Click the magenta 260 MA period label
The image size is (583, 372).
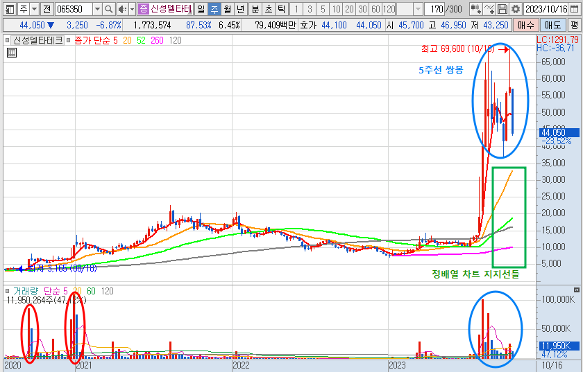point(157,40)
